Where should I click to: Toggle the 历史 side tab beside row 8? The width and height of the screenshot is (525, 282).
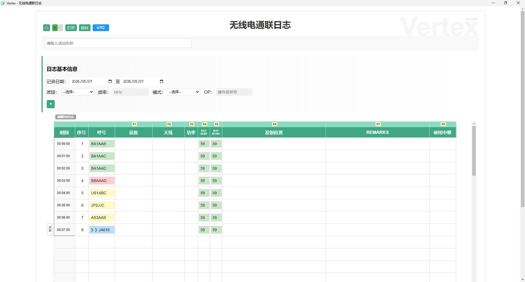(50, 229)
